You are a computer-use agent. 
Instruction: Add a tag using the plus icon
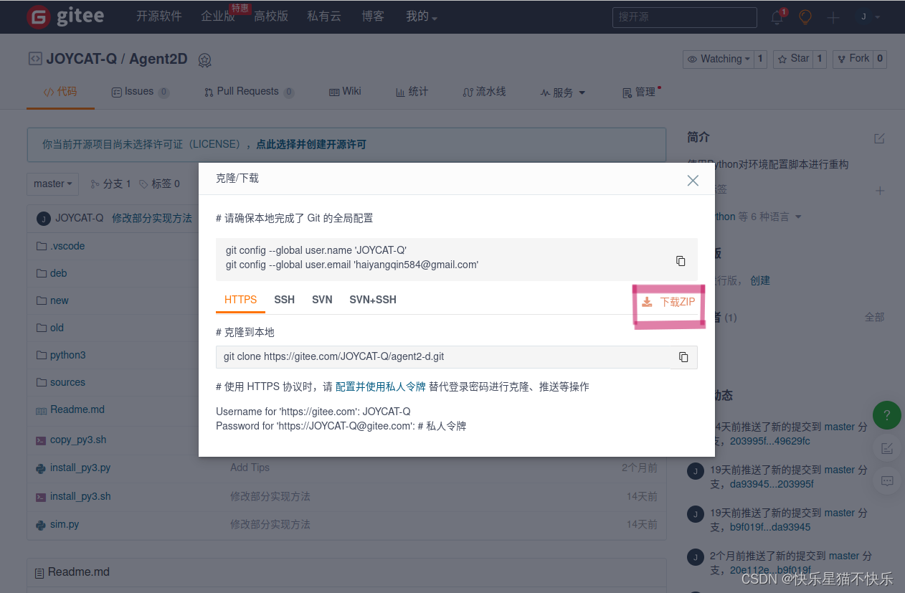(880, 191)
